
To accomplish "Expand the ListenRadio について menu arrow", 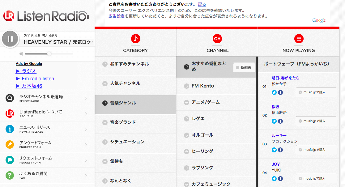I will point(86,114).
